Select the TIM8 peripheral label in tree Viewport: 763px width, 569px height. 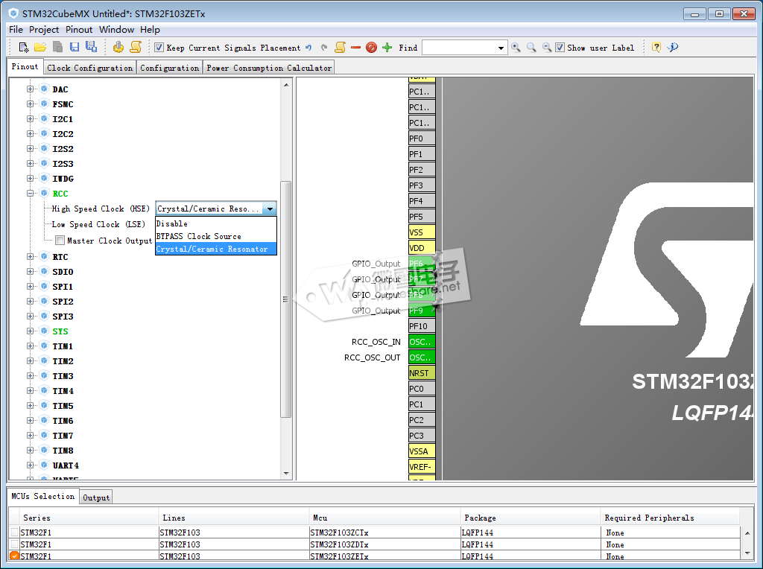pos(63,451)
